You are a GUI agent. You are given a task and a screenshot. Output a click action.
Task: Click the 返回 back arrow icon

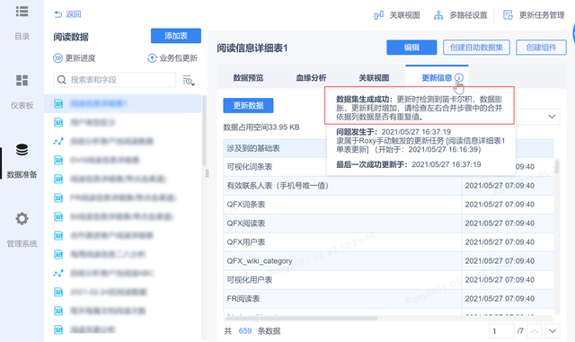coord(57,14)
